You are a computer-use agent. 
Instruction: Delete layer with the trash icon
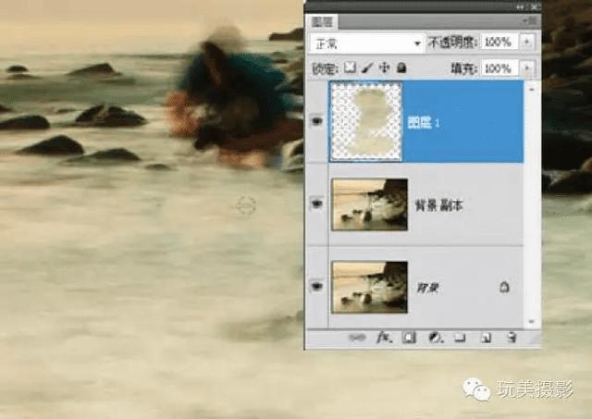click(512, 338)
